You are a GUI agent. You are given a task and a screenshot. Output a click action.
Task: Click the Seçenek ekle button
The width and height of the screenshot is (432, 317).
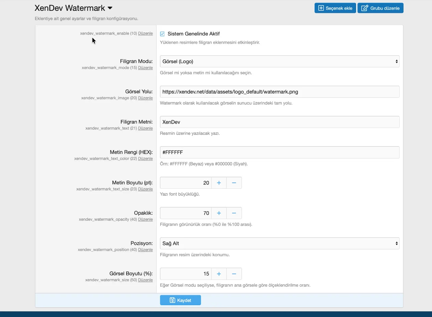pos(335,8)
